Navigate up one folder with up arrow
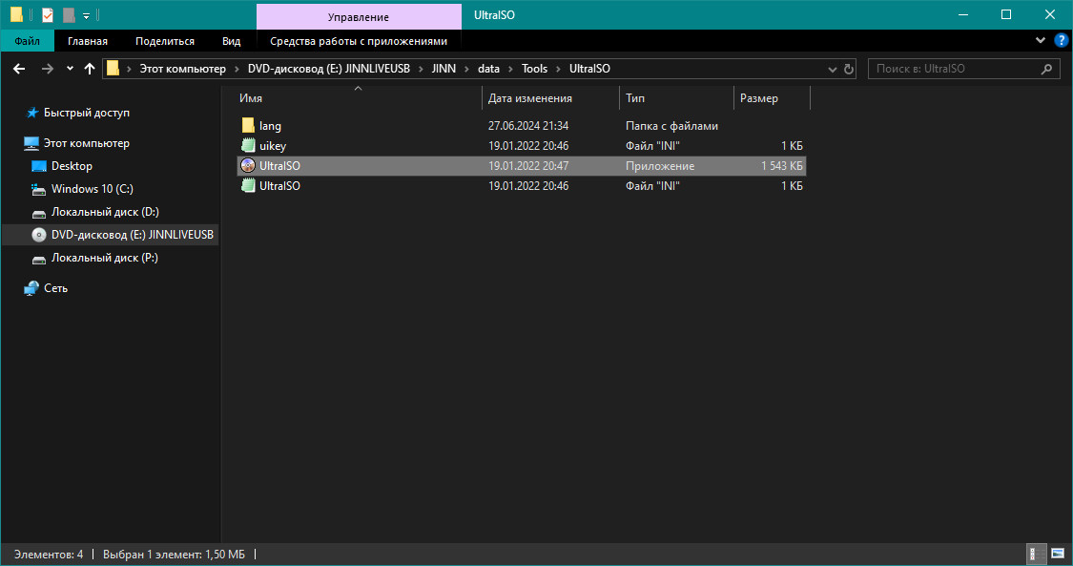Viewport: 1073px width, 566px height. 90,69
